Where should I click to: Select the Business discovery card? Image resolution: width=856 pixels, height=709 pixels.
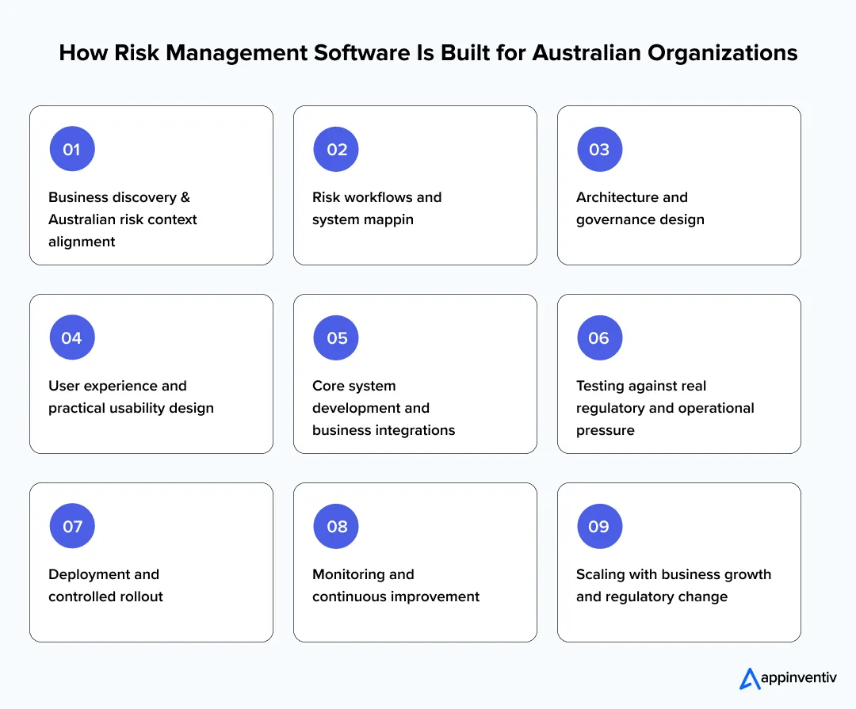coord(151,185)
